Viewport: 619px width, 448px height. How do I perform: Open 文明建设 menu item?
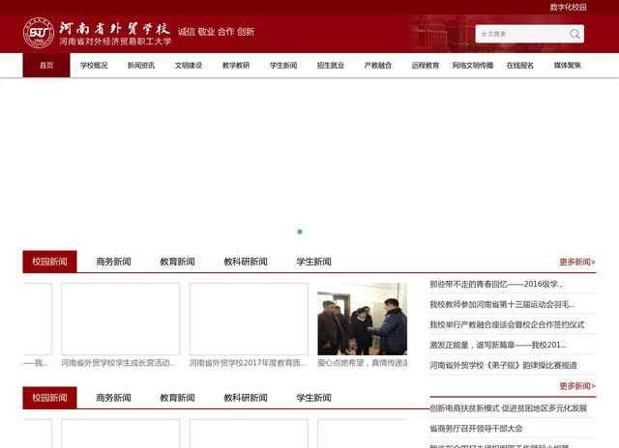[189, 66]
